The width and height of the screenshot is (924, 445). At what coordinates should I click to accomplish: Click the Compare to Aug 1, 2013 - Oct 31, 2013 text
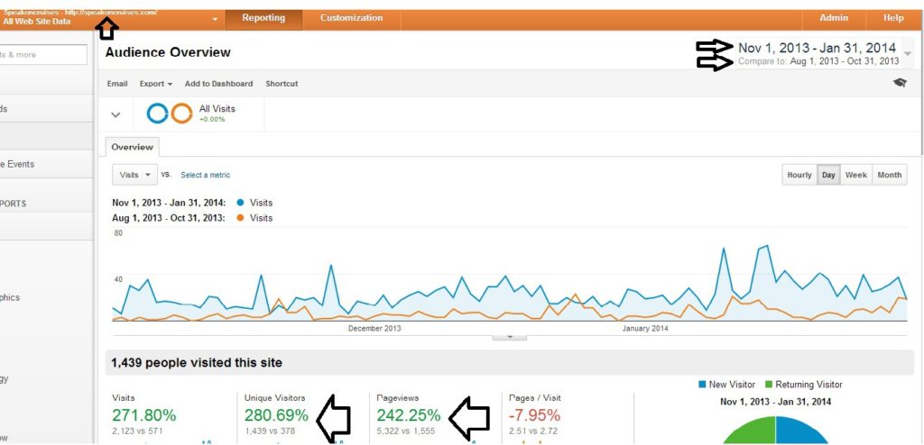click(x=818, y=61)
